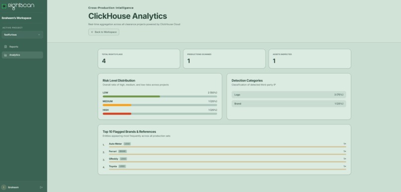Click the green LOW risk bar

(131, 96)
